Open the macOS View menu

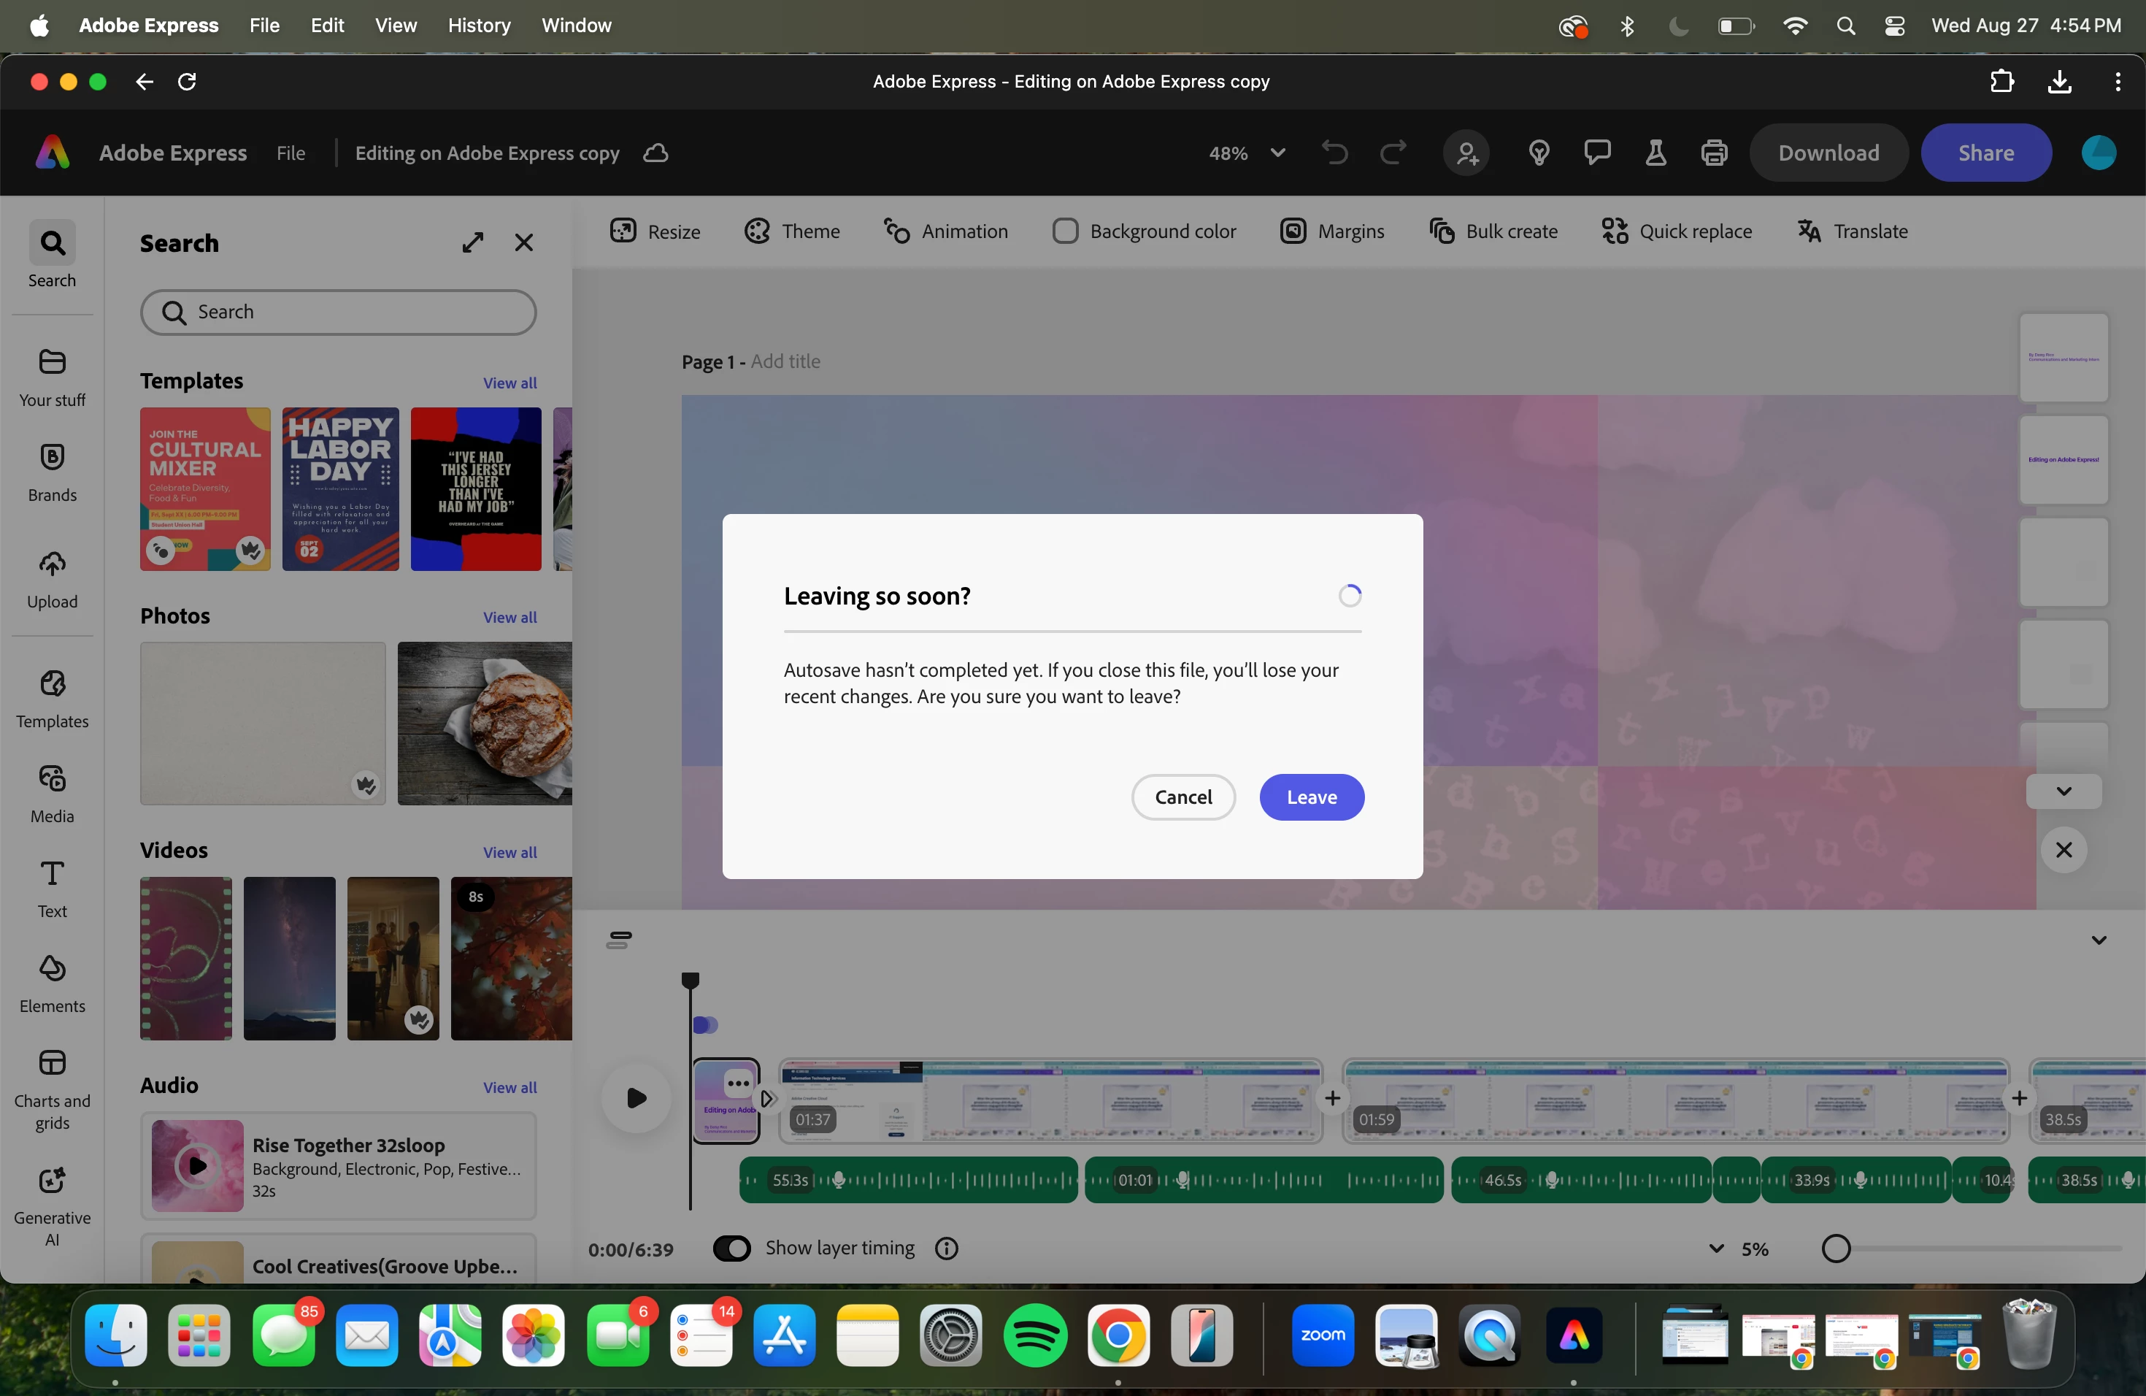(x=395, y=26)
